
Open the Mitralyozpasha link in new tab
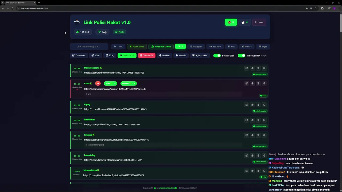coord(246,68)
